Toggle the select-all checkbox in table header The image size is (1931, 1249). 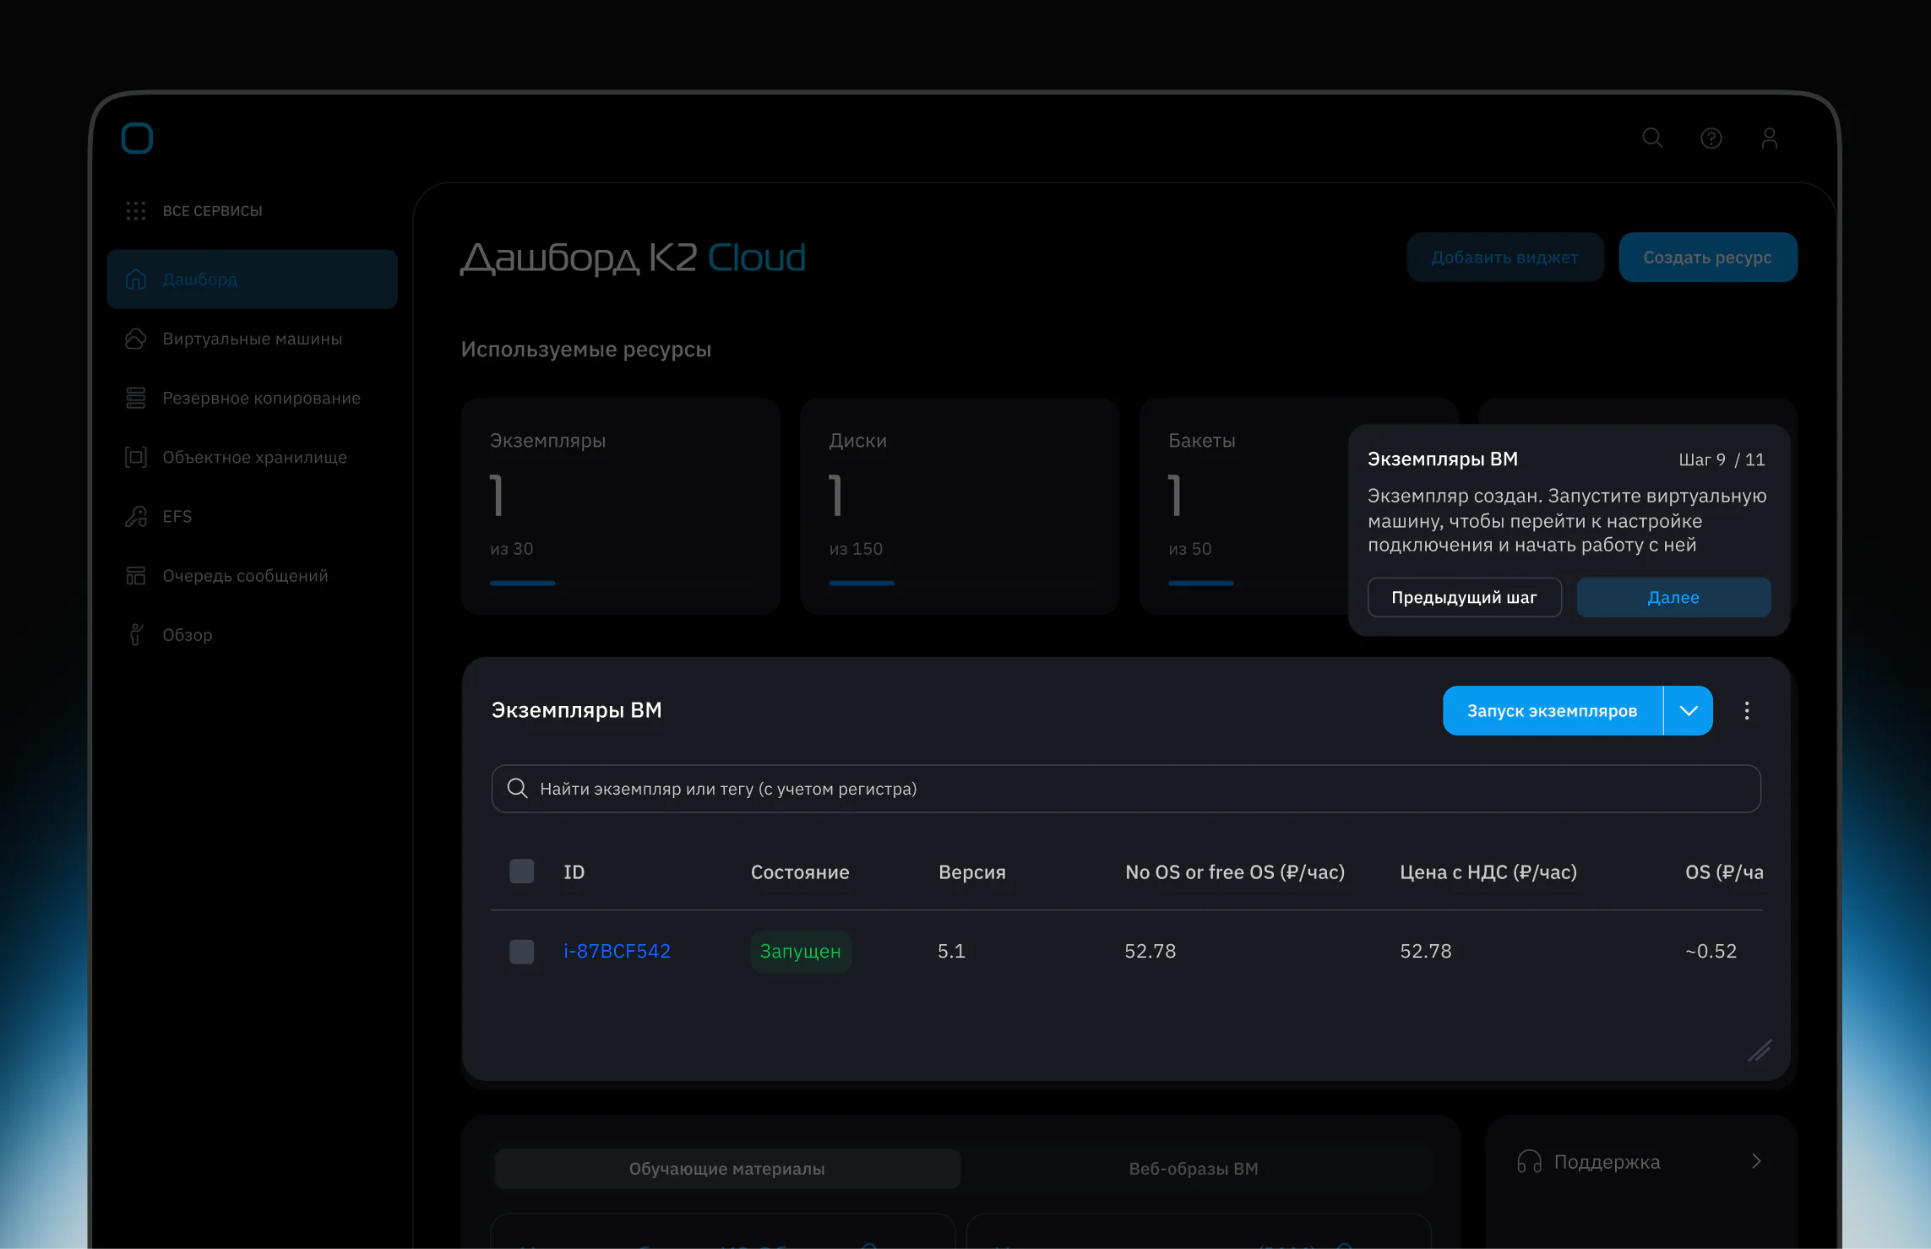click(x=521, y=871)
